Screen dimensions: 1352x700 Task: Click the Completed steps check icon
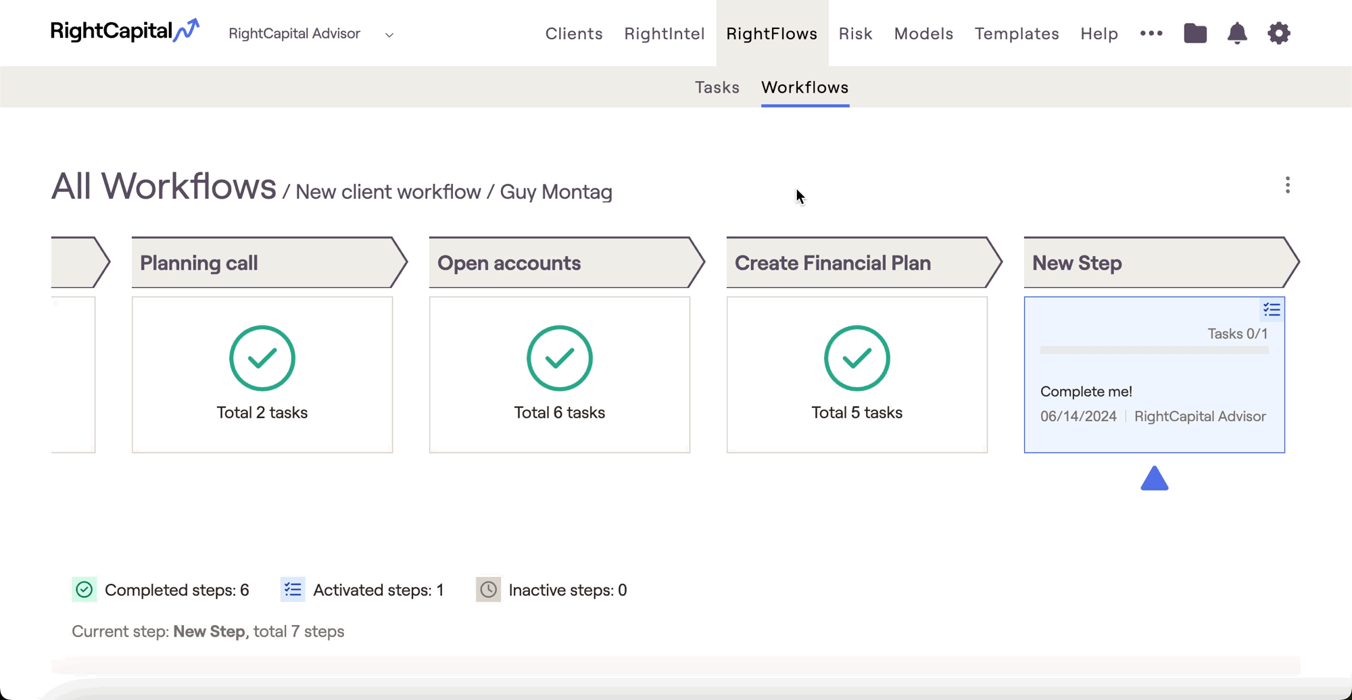(84, 590)
